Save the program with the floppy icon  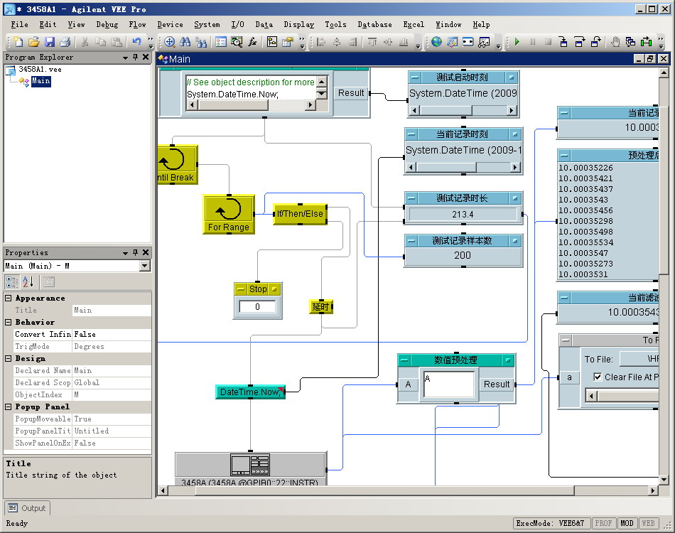(50, 42)
